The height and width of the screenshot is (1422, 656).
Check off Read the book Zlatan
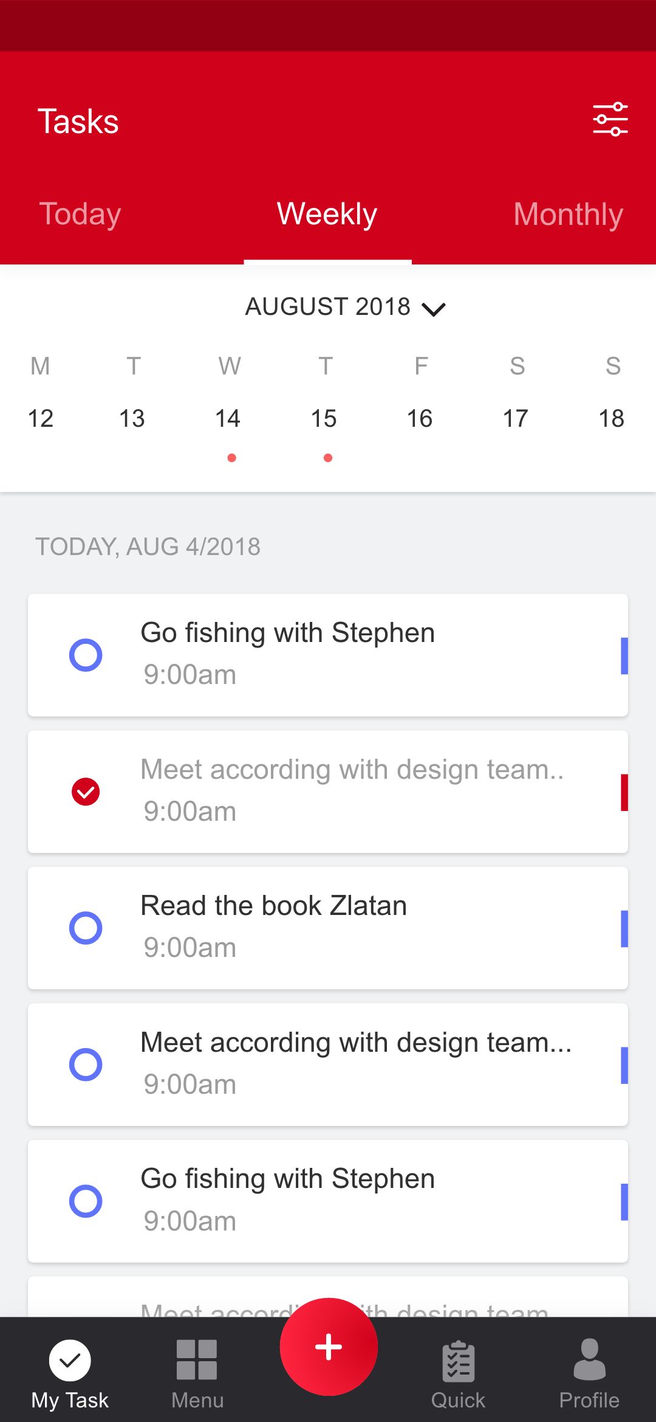point(86,928)
